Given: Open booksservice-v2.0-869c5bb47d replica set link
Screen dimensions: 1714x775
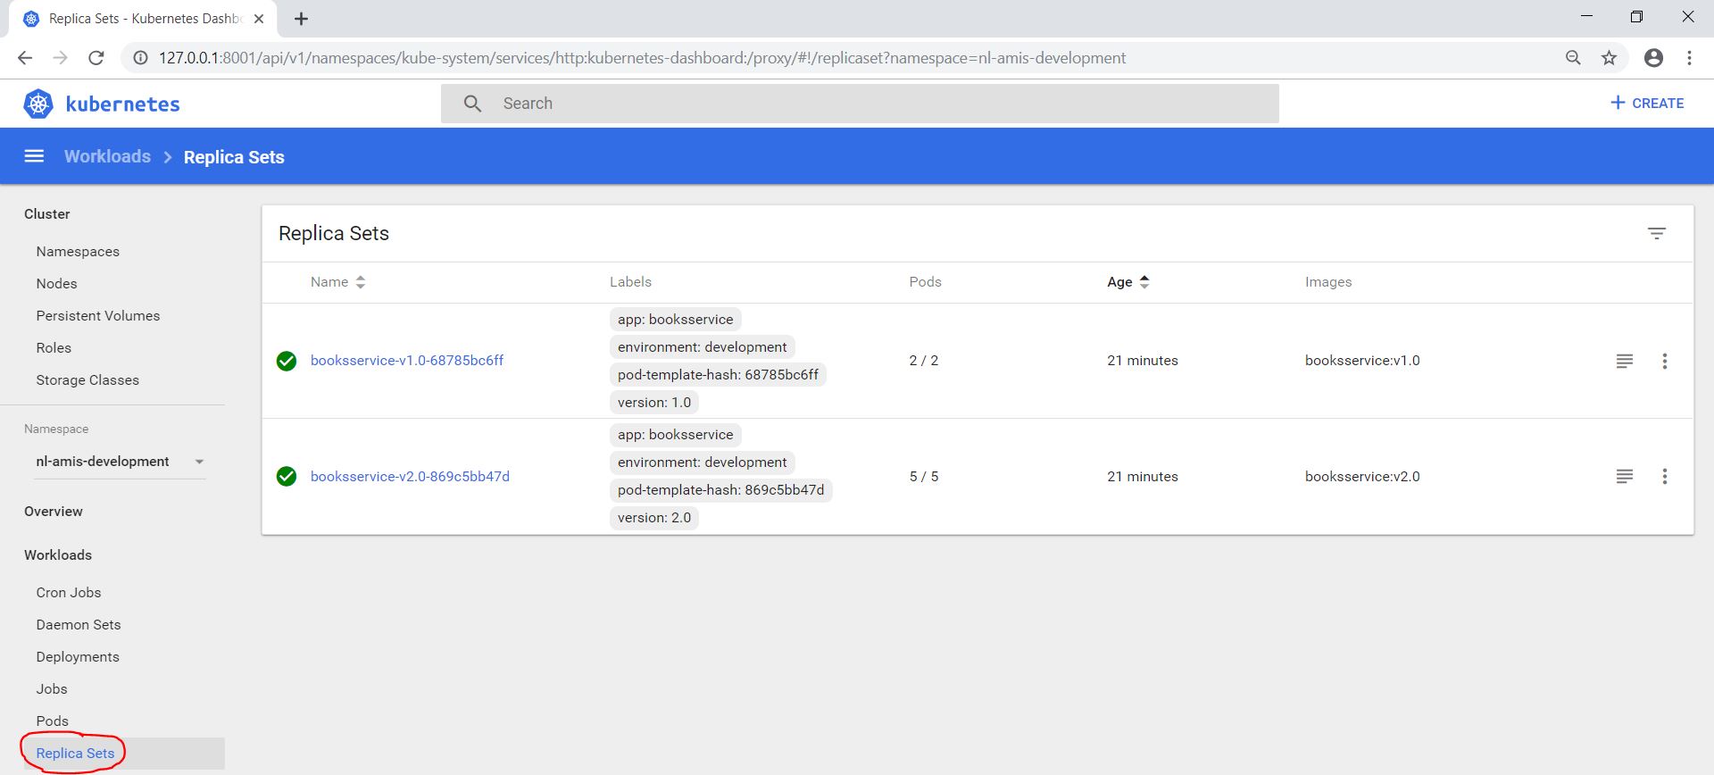Looking at the screenshot, I should pyautogui.click(x=410, y=477).
